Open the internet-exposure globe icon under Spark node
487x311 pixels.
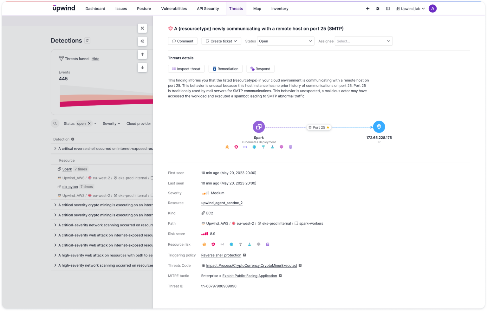click(254, 147)
